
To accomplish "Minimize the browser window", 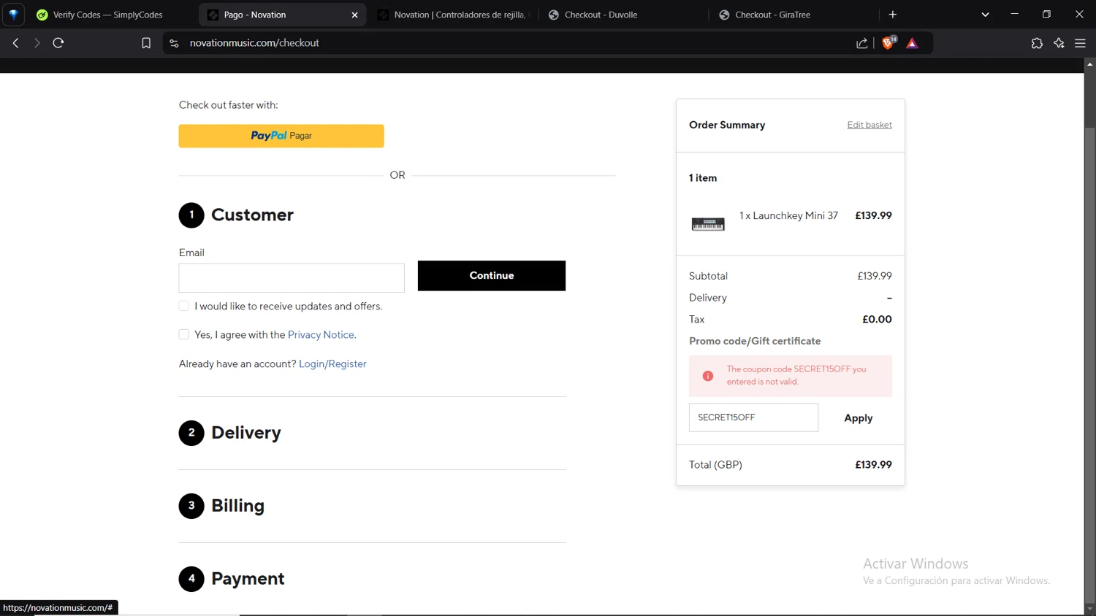I will 1014,15.
